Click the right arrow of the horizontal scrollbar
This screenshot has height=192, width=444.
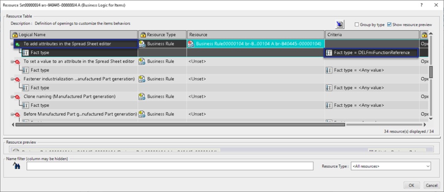point(425,124)
